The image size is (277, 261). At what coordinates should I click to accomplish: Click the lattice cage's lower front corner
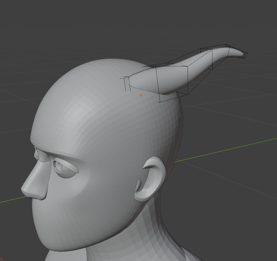click(160, 102)
